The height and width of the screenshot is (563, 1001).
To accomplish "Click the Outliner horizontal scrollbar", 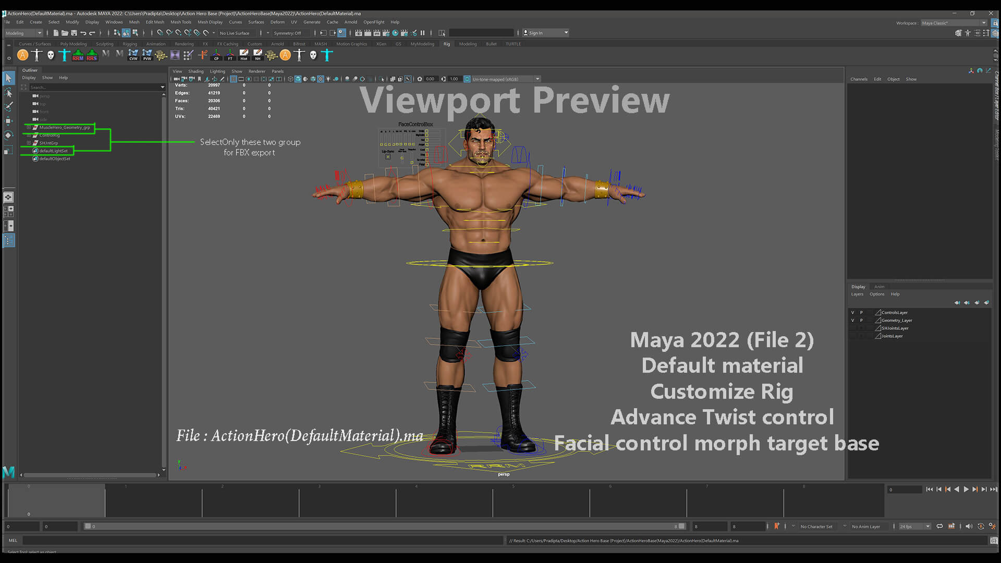I will coord(91,475).
